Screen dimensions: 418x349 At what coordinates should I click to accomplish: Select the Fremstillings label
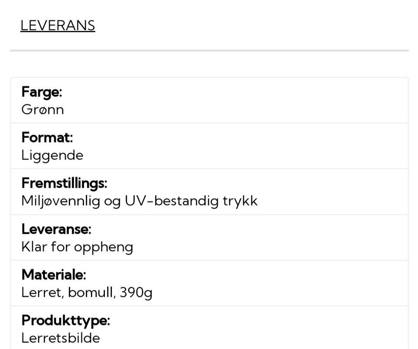coord(64,183)
